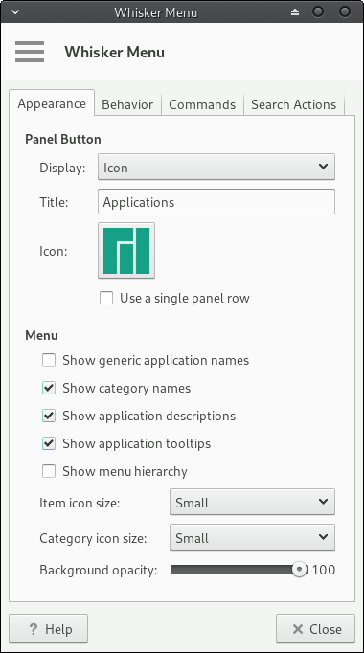Image resolution: width=364 pixels, height=653 pixels.
Task: Click the roll-up eject icon in title bar
Action: (295, 12)
